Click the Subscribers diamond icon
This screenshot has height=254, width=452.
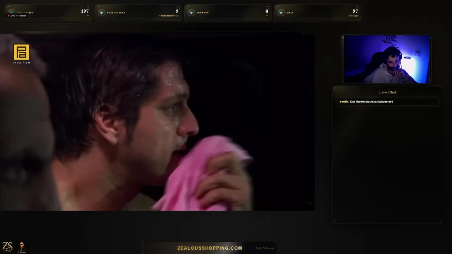101,13
